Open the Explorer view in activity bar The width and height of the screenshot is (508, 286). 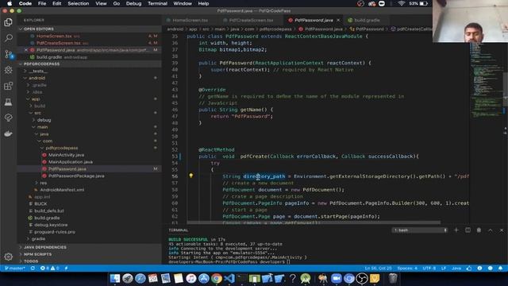point(9,22)
